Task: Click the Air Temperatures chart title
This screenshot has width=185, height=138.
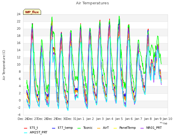Action: click(92, 3)
